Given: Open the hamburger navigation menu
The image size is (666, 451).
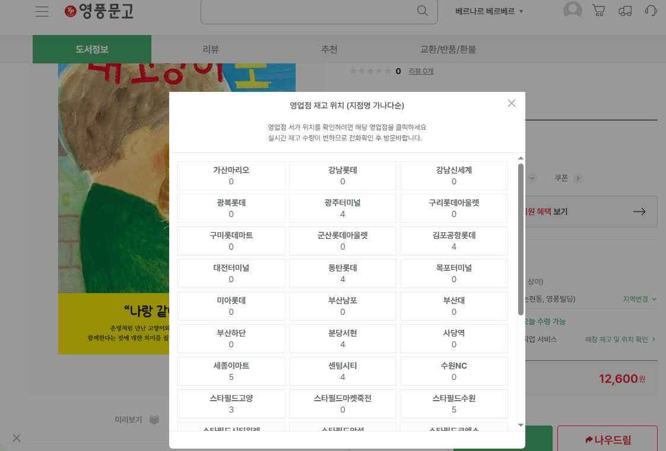Looking at the screenshot, I should pyautogui.click(x=42, y=11).
